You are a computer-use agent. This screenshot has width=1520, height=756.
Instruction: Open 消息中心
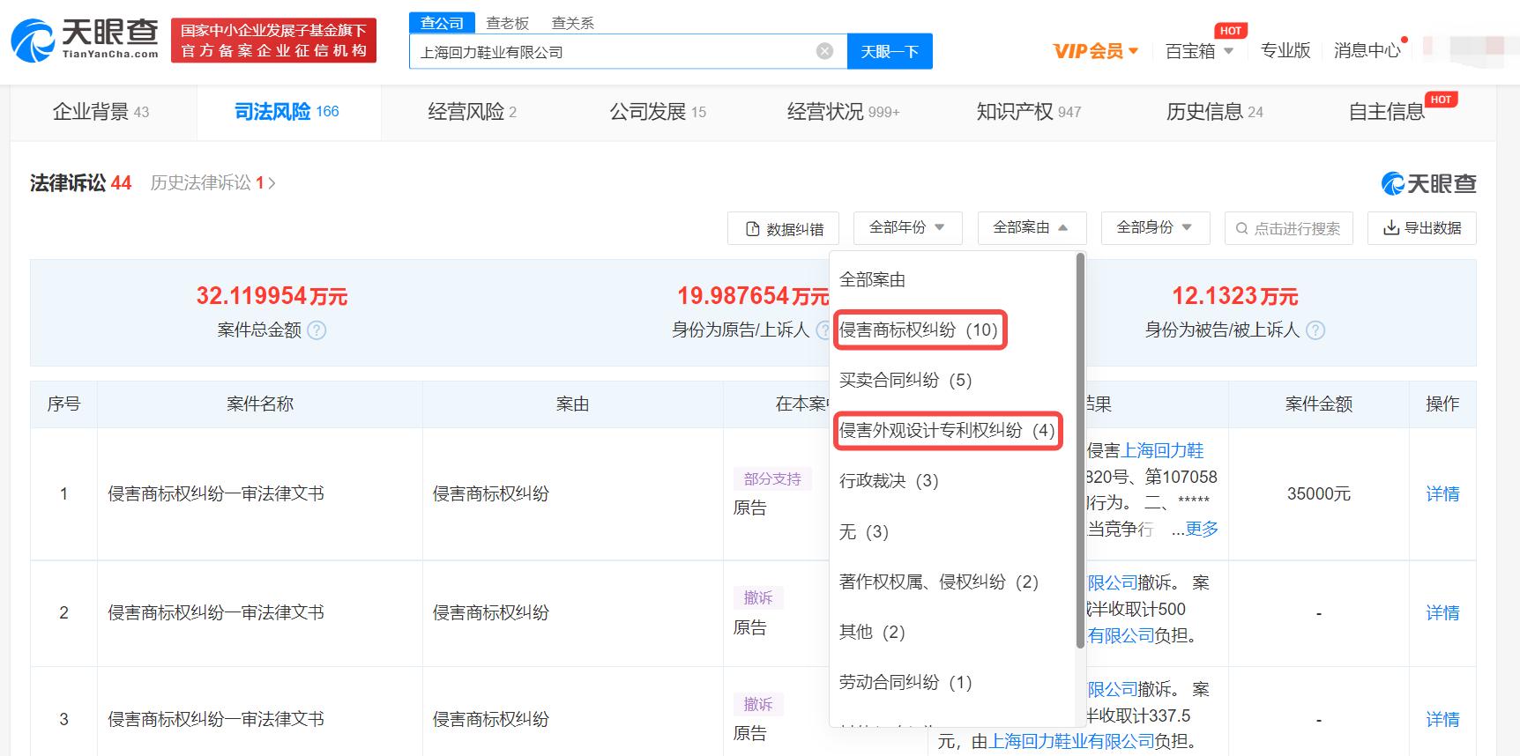coord(1367,51)
